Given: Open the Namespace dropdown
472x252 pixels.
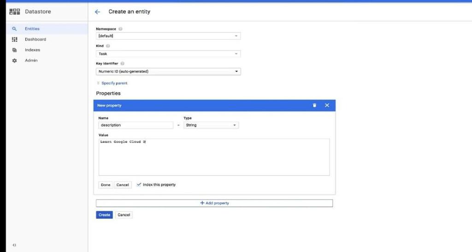Looking at the screenshot, I should pos(168,36).
